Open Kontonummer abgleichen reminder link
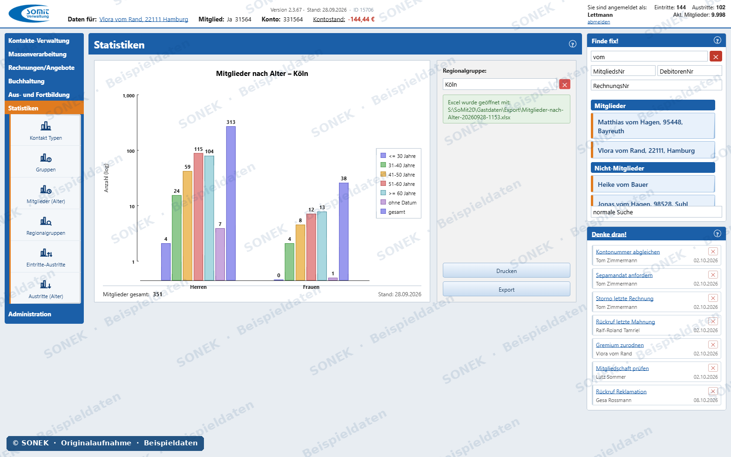Image resolution: width=731 pixels, height=457 pixels. tap(628, 252)
